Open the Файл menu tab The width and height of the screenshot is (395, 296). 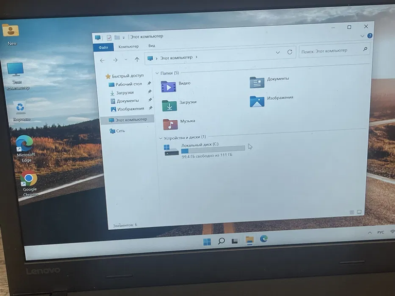pyautogui.click(x=103, y=47)
